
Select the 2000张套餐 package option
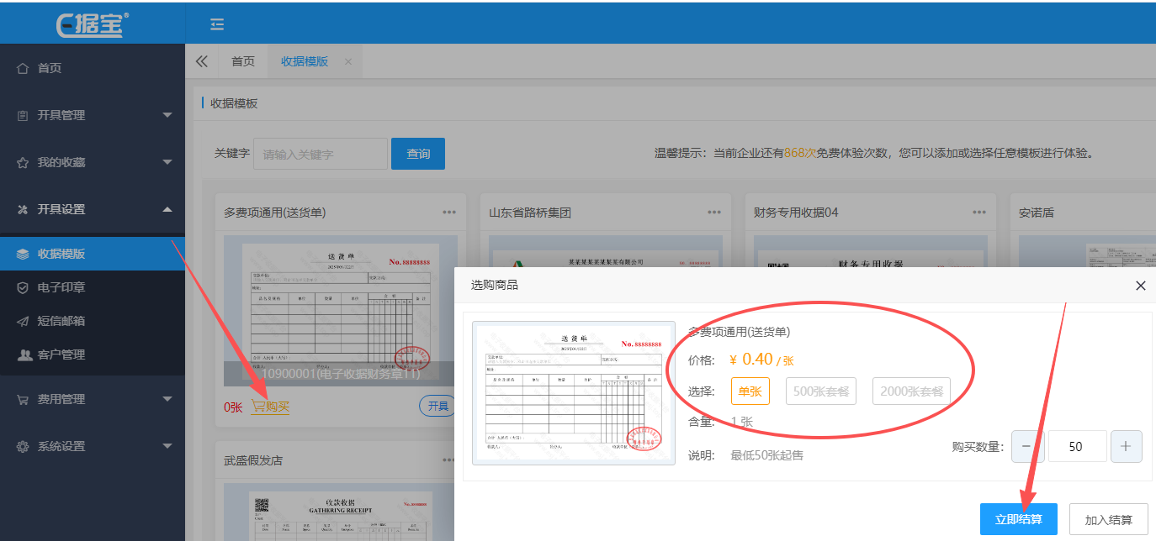pyautogui.click(x=910, y=391)
